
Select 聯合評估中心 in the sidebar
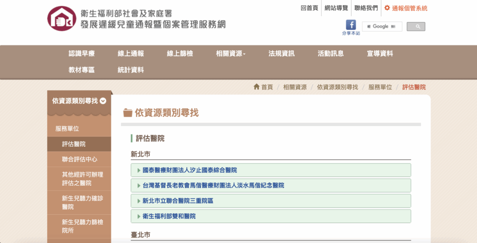[79, 159]
